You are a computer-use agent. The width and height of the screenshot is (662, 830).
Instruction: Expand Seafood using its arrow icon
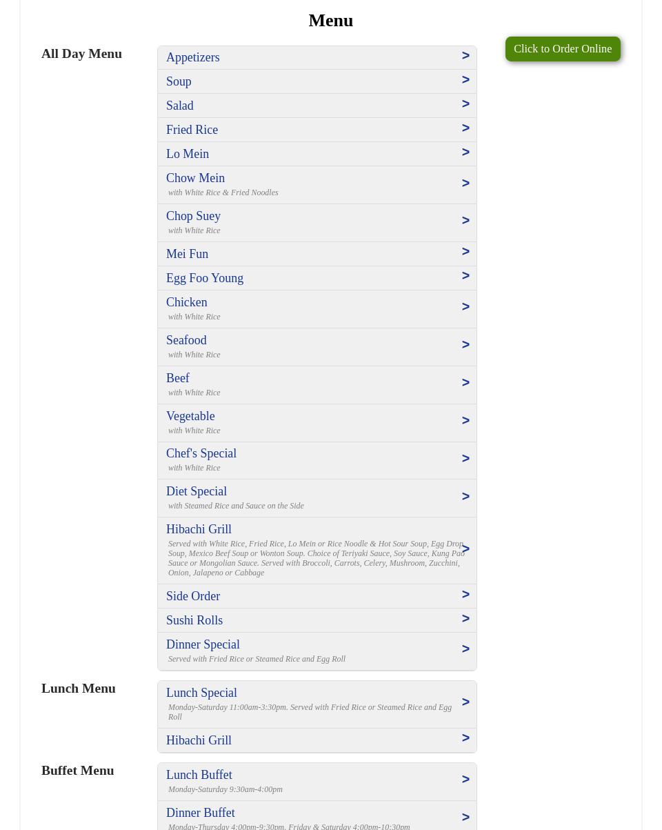coord(465,345)
